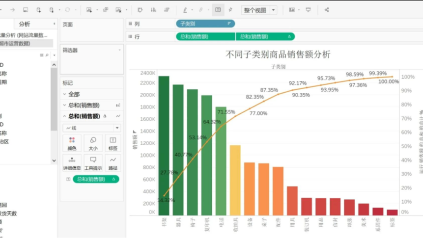The image size is (423, 238).
Task: Collapse the bold 总和(销售额) line marks section
Action: tap(64, 116)
